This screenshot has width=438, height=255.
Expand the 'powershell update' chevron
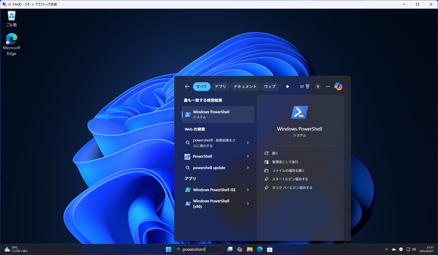click(248, 168)
